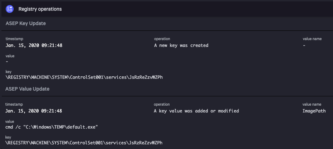Image resolution: width=333 pixels, height=149 pixels.
Task: Collapse the Registry operations panel header
Action: click(x=40, y=9)
